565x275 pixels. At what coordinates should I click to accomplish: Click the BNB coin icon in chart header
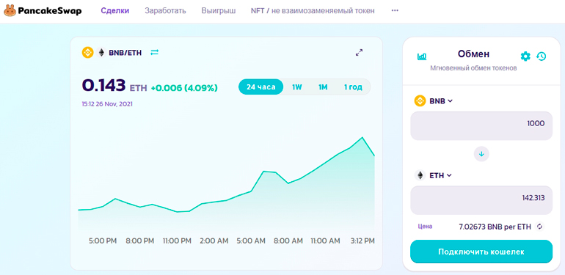(x=87, y=53)
